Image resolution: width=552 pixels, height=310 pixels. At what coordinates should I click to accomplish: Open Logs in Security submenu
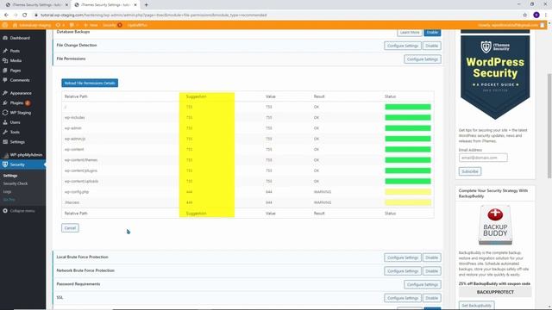pyautogui.click(x=8, y=191)
